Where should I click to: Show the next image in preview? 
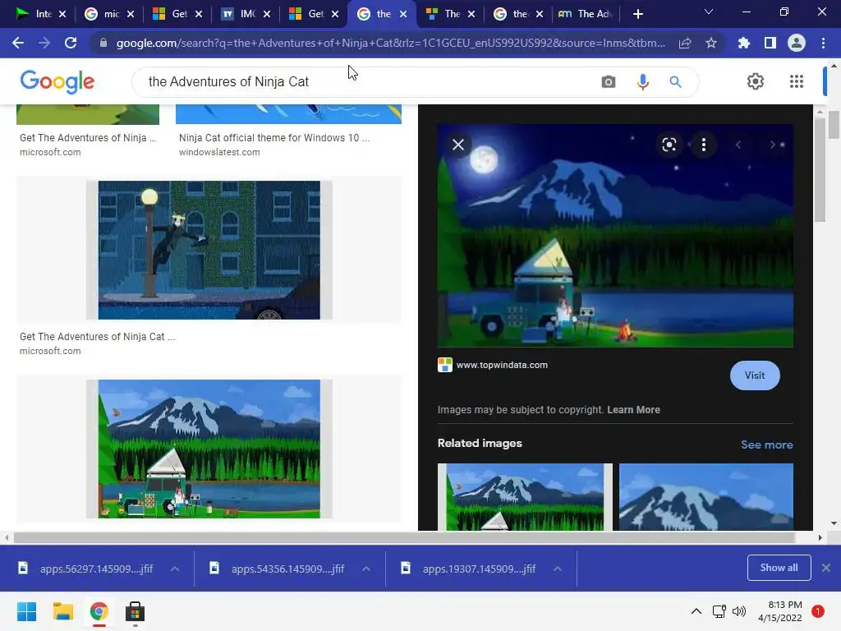pos(772,145)
